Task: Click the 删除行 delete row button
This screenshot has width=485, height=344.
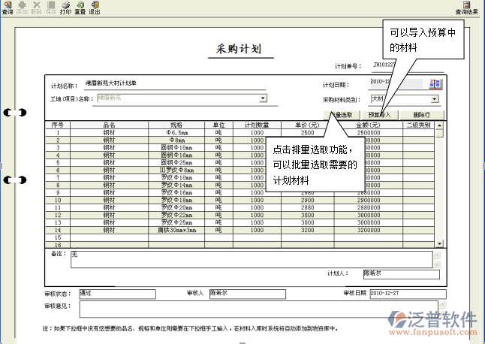Action: click(x=423, y=115)
